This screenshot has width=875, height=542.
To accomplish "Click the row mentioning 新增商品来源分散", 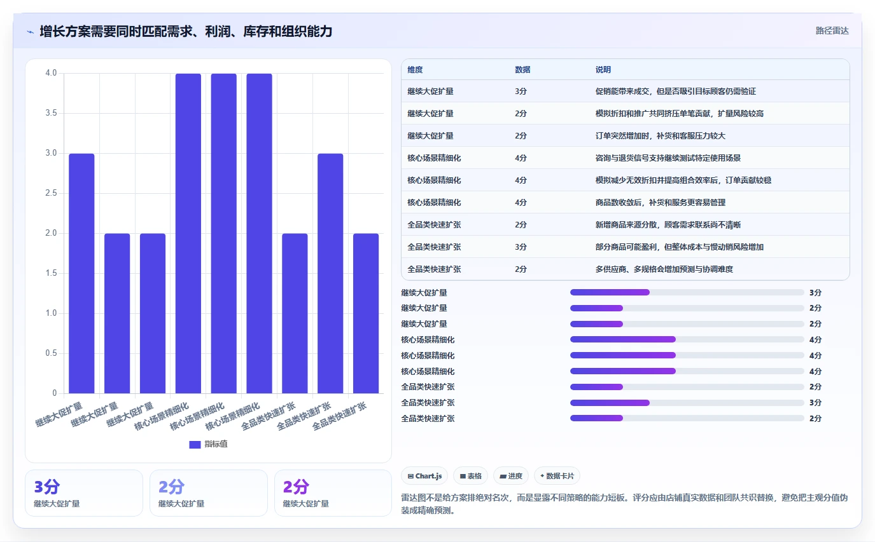I will (626, 224).
